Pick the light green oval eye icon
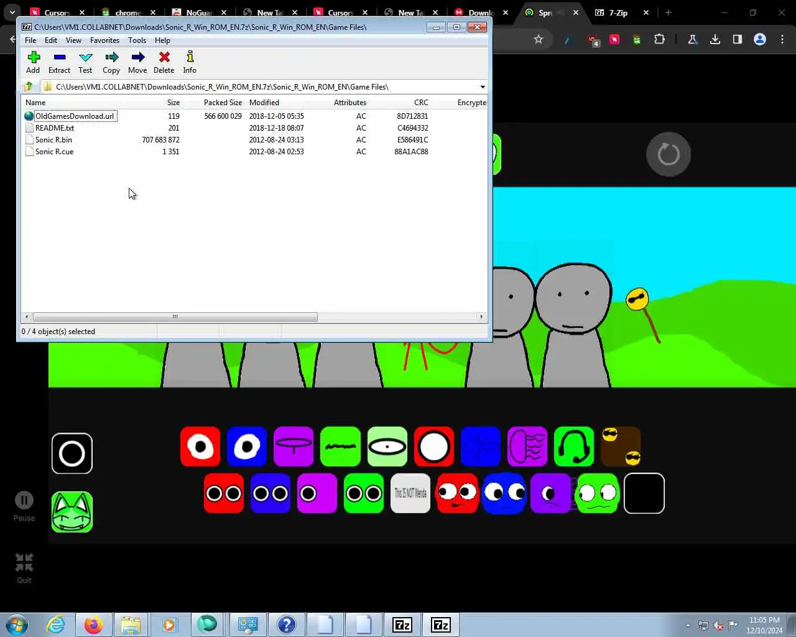Screen dimensions: 796x637 (387, 447)
